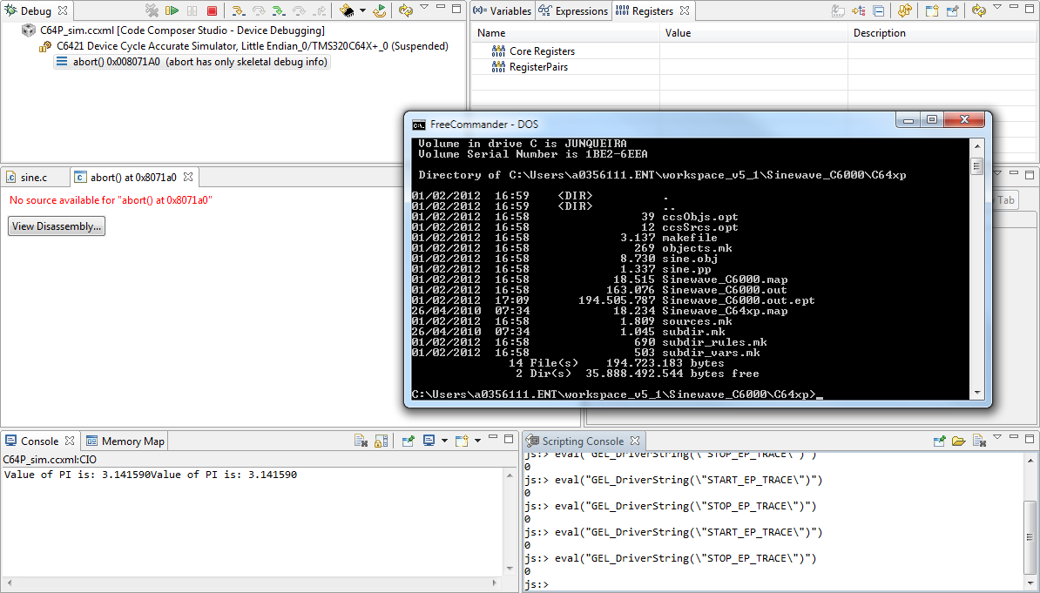This screenshot has height=593, width=1040.
Task: Click the Console horizontal scrollbar
Action: [252, 583]
